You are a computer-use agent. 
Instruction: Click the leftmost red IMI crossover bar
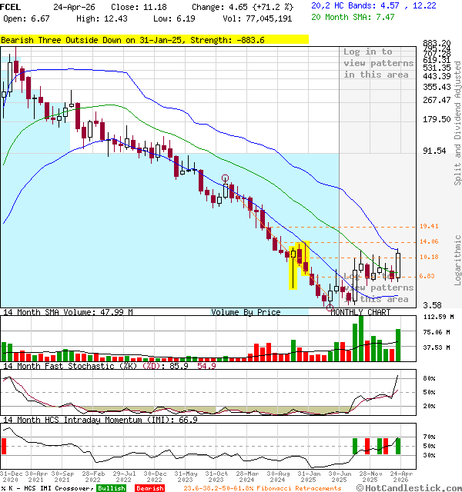3,446
